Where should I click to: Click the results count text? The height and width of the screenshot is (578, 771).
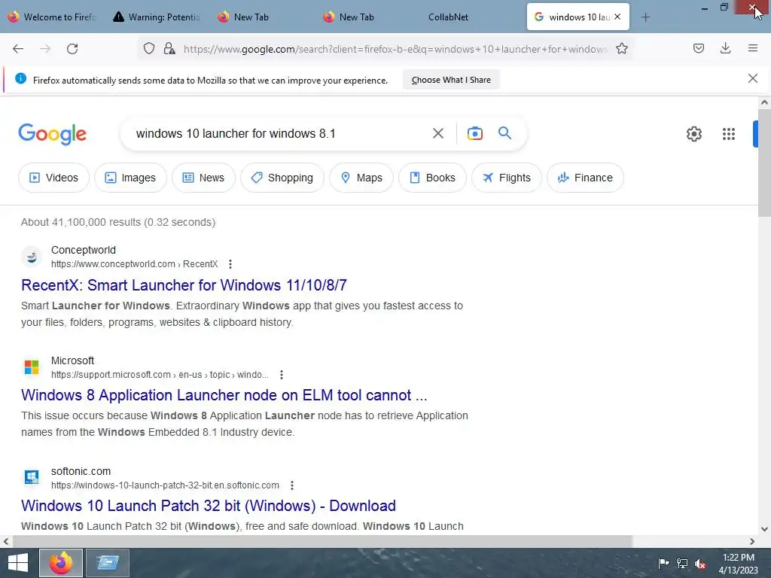click(118, 222)
